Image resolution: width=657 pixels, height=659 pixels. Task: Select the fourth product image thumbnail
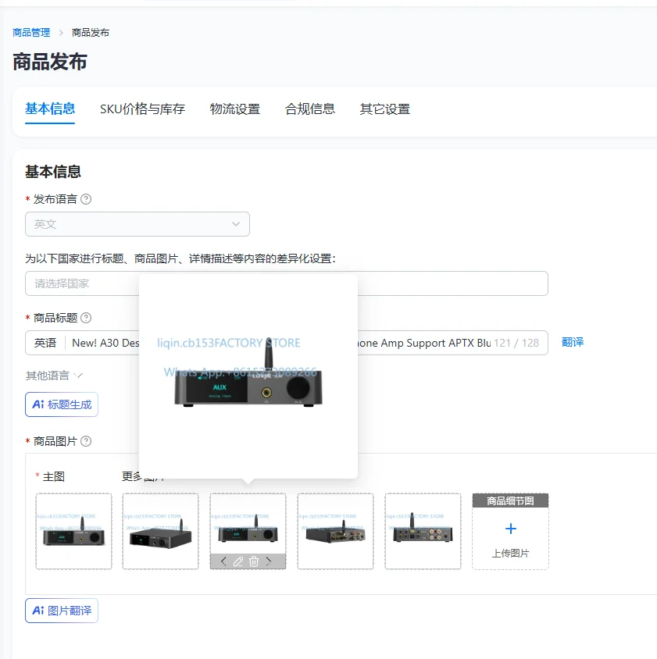[x=336, y=532]
